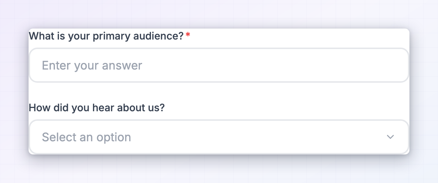Click the word 'audience?' in the first question

(158, 36)
